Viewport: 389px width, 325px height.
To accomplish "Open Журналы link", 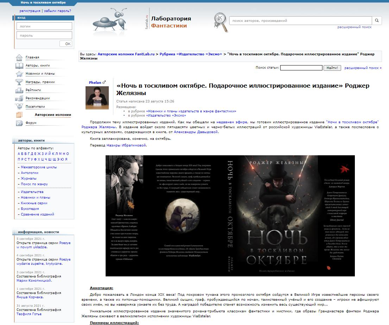I will pos(29,179).
